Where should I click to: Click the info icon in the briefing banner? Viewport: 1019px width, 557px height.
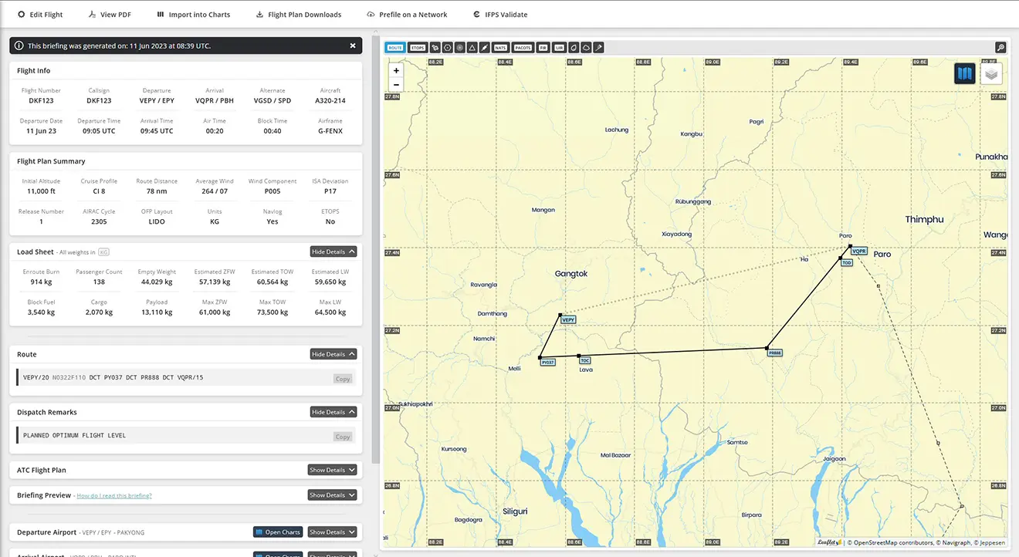click(x=19, y=46)
